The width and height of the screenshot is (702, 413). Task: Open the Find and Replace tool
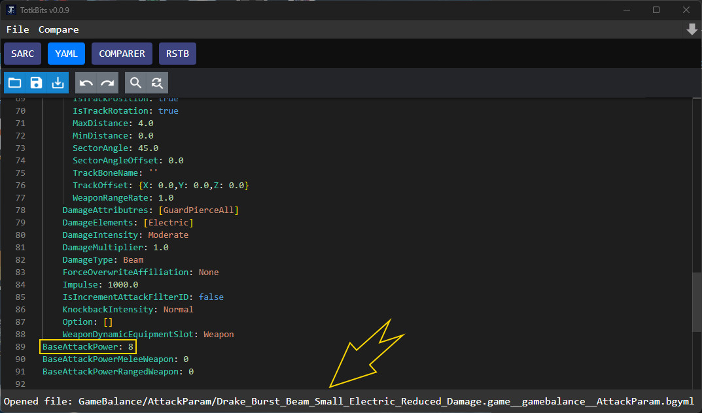(x=157, y=83)
